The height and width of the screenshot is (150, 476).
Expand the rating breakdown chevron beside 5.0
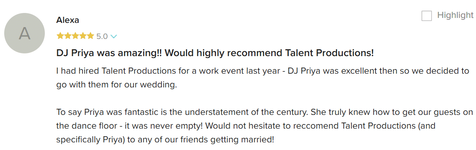point(114,37)
